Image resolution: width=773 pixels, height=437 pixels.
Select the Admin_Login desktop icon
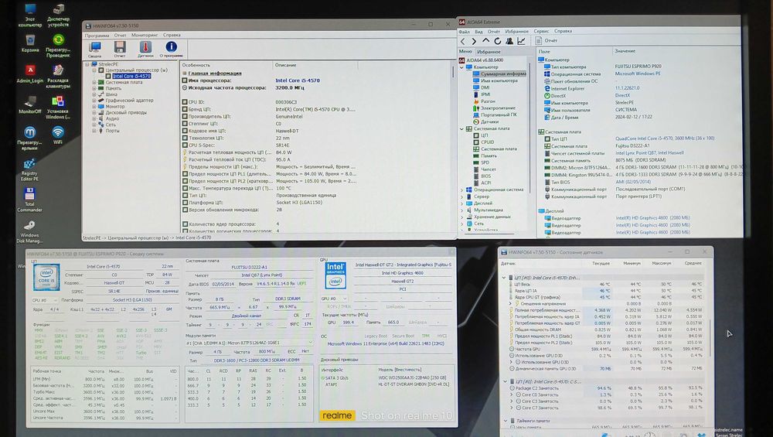tap(30, 74)
